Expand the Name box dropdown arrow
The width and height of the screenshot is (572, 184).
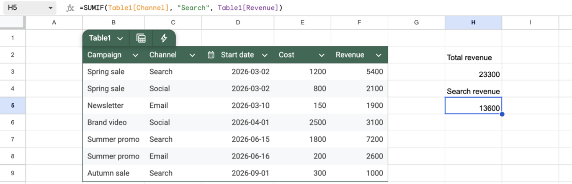(x=51, y=8)
